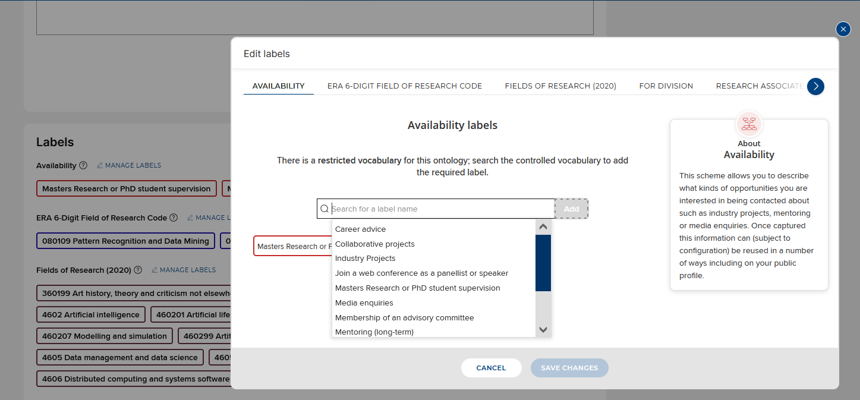Select Industry Projects option
This screenshot has width=860, height=400.
(365, 259)
